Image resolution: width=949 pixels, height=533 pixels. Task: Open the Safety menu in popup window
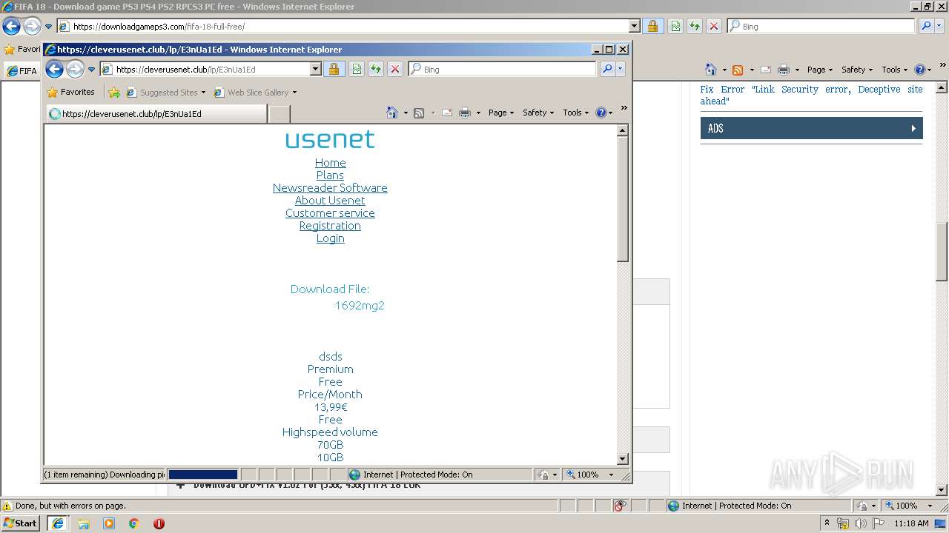pos(538,113)
